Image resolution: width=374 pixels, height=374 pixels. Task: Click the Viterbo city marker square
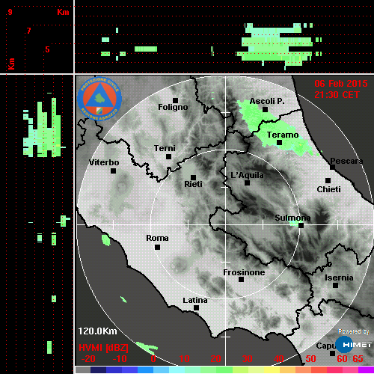tap(113, 171)
